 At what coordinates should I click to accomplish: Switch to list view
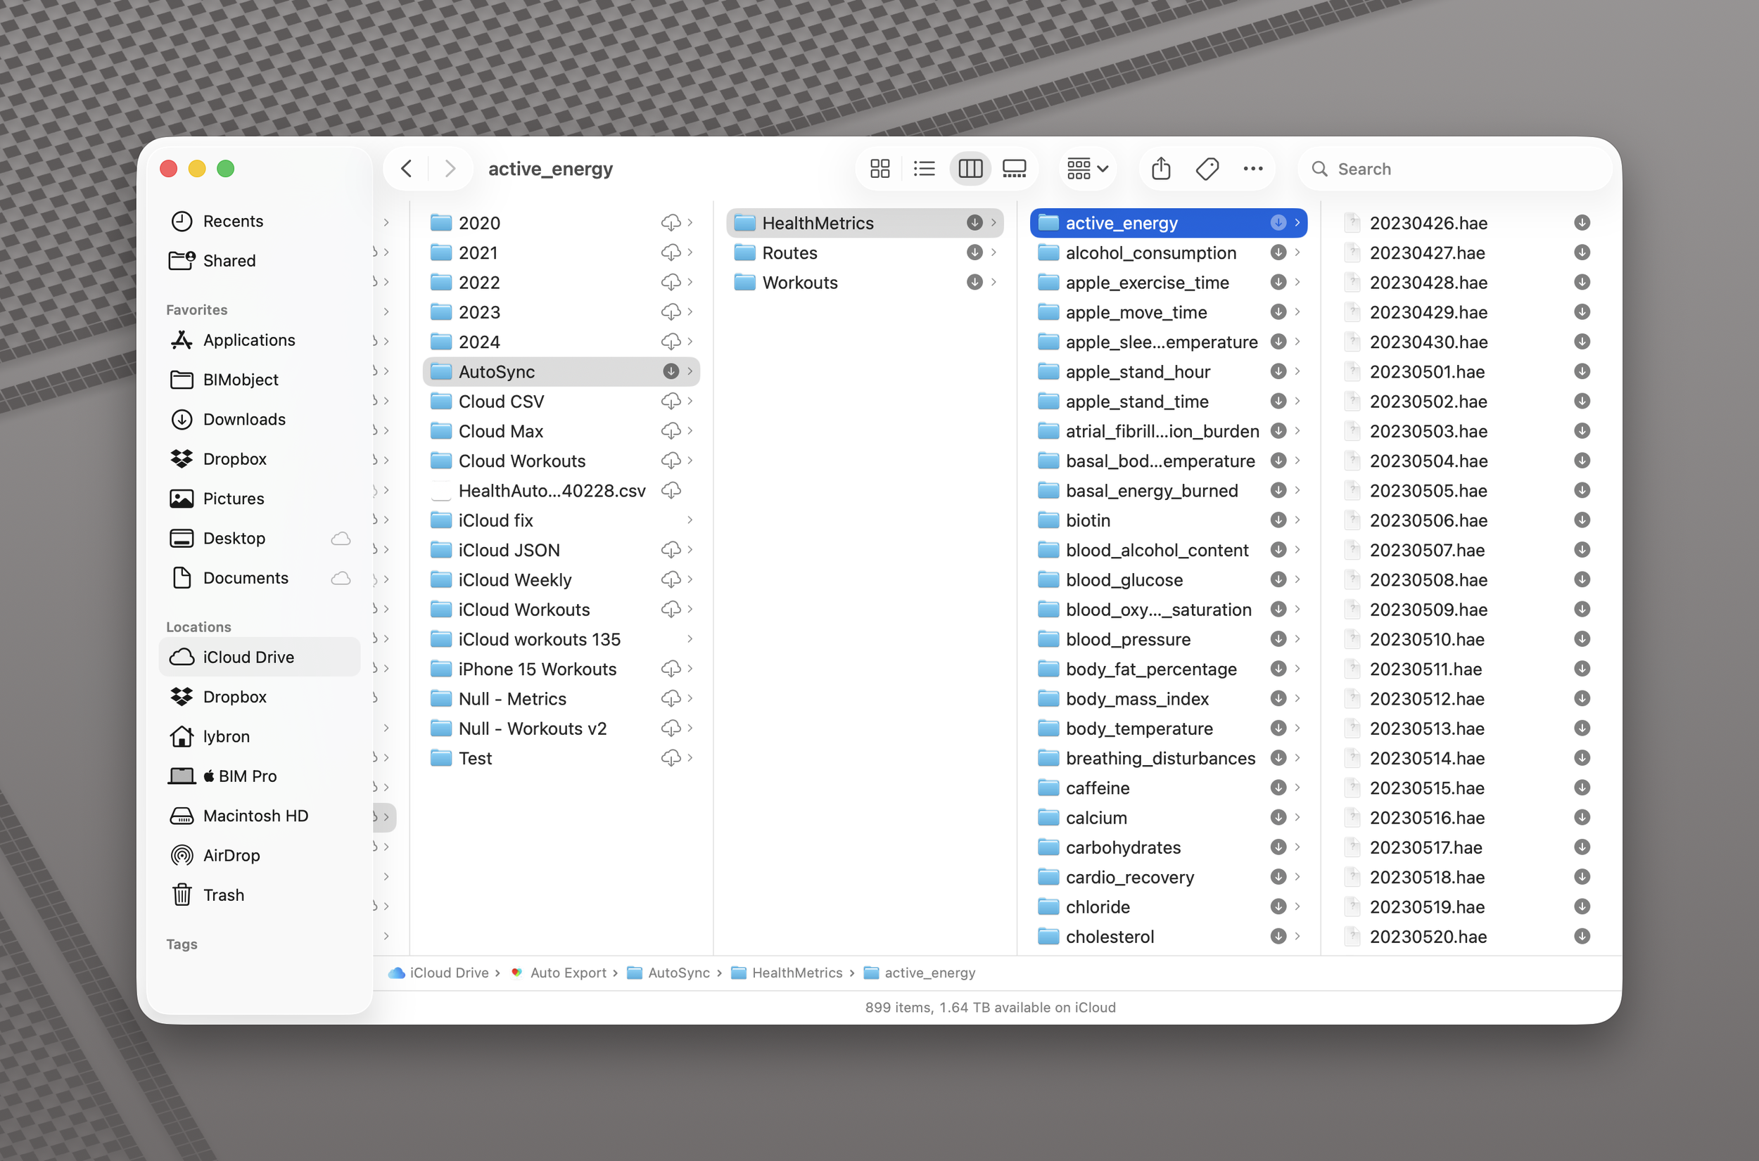[924, 169]
